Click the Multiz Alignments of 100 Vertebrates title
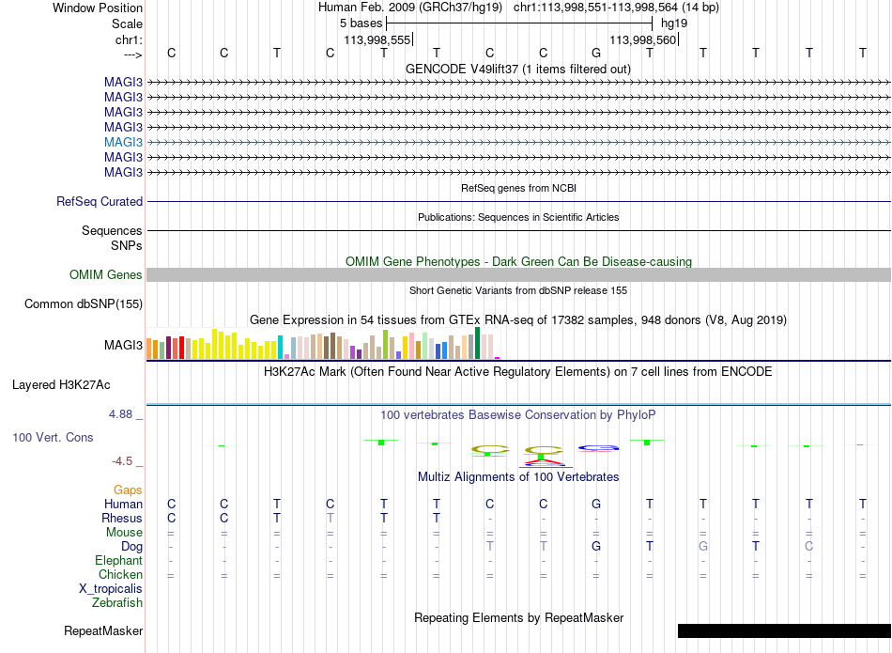892x653 pixels. [x=518, y=476]
